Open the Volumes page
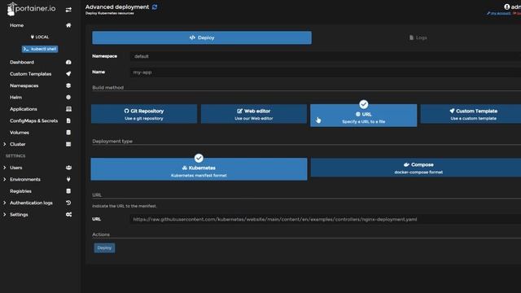The height and width of the screenshot is (293, 521). (20, 133)
